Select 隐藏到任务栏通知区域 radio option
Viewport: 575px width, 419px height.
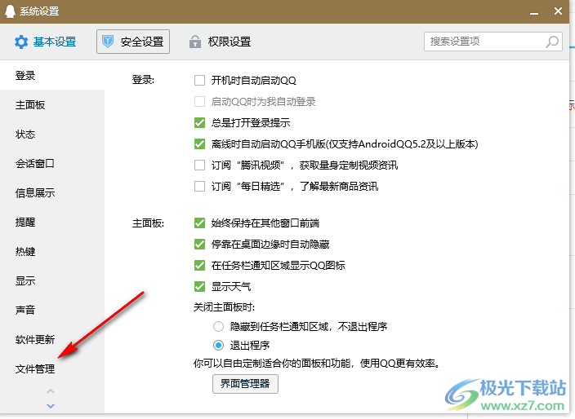click(x=218, y=326)
